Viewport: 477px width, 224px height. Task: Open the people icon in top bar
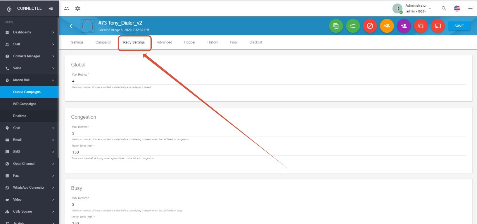point(67,8)
